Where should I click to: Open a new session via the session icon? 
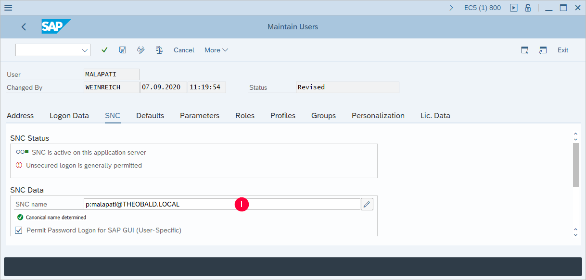point(543,50)
